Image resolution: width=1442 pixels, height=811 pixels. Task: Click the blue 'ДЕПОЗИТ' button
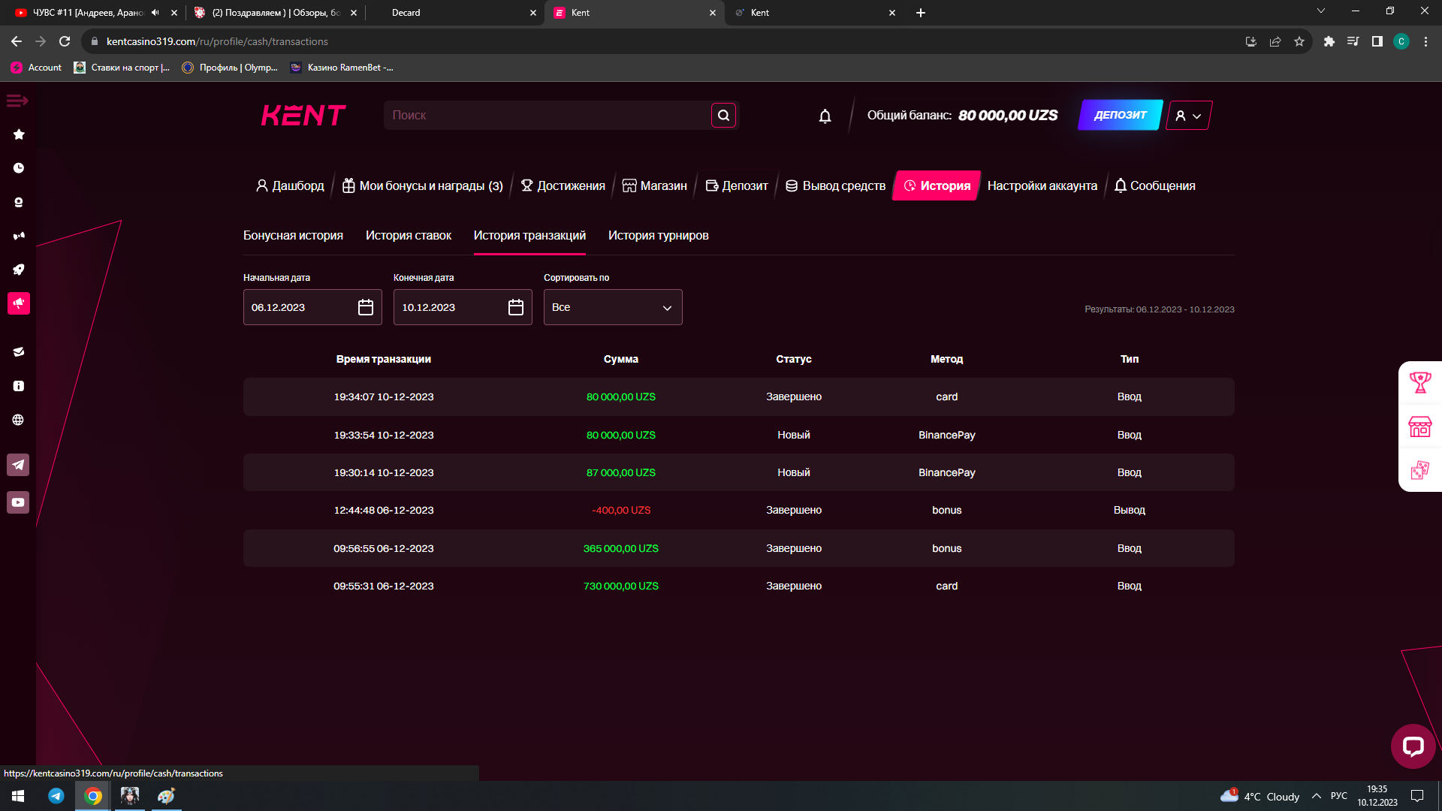tap(1120, 115)
